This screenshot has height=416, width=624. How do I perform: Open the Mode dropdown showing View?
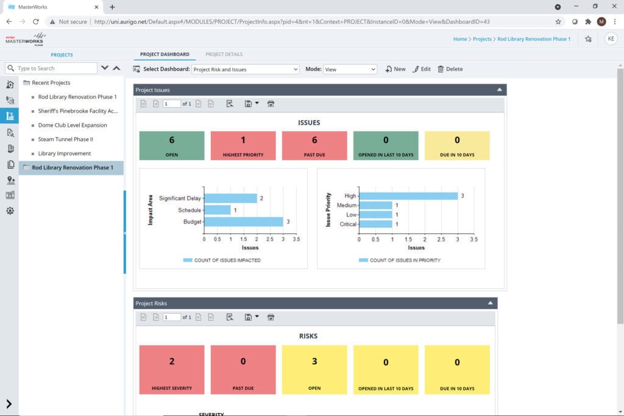(x=350, y=69)
